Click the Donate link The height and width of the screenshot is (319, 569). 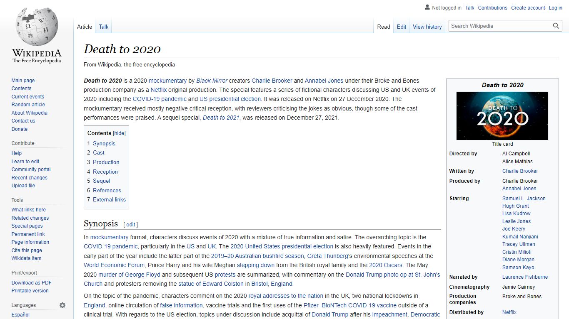[20, 129]
